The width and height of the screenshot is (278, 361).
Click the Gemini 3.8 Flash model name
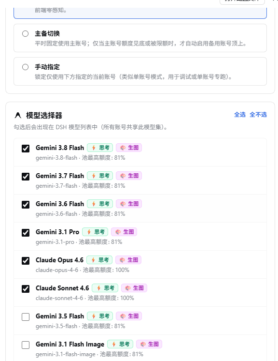60,148
